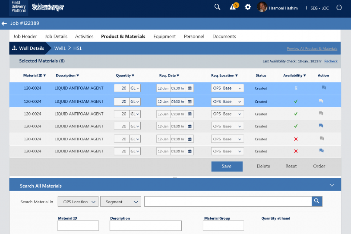
Task: Go back using arrow beside Job #122389
Action: point(4,23)
